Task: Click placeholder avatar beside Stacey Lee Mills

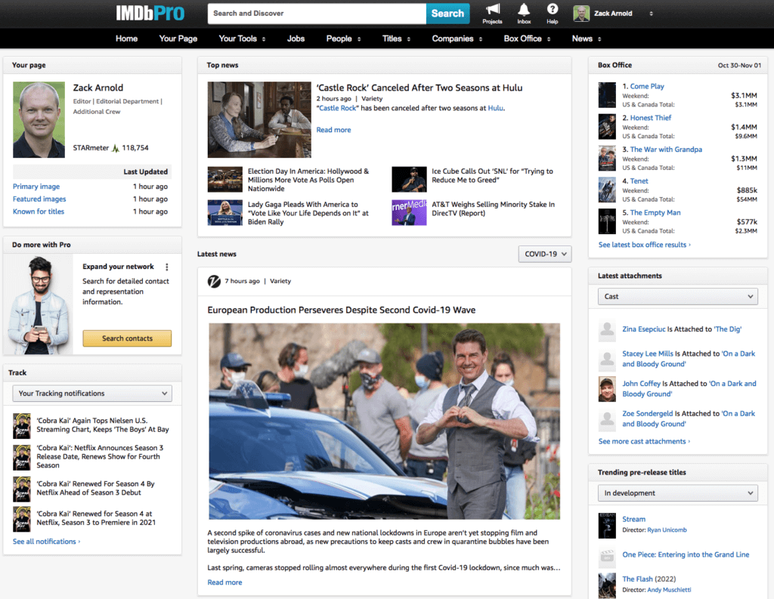Action: pos(607,360)
